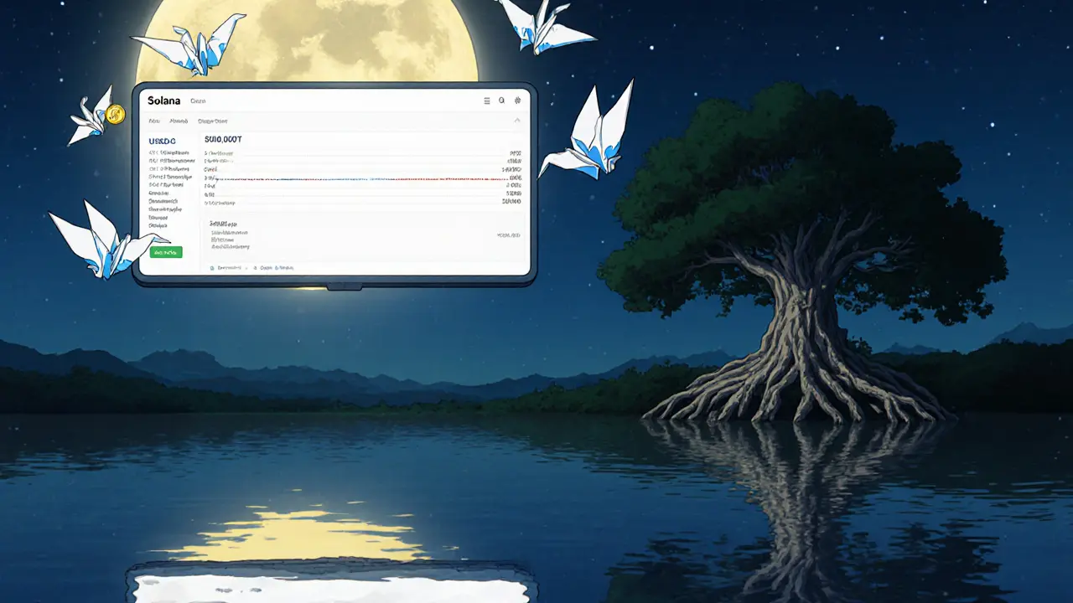Expand the dropdown beside the first footer item
1073x603 pixels.
click(x=246, y=268)
